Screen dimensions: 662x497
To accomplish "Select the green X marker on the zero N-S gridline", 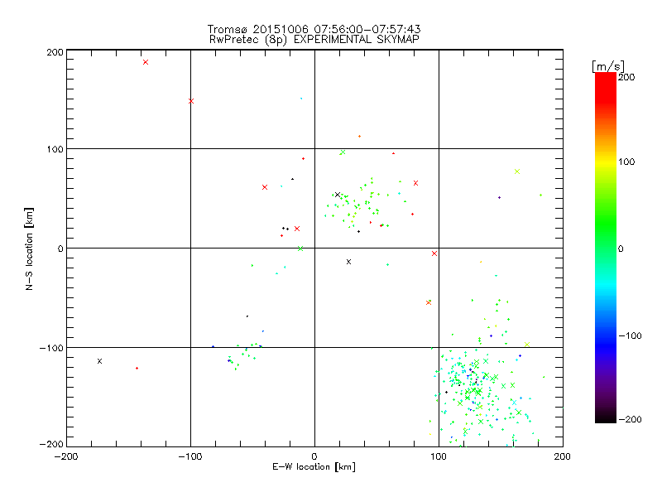I will [x=300, y=248].
